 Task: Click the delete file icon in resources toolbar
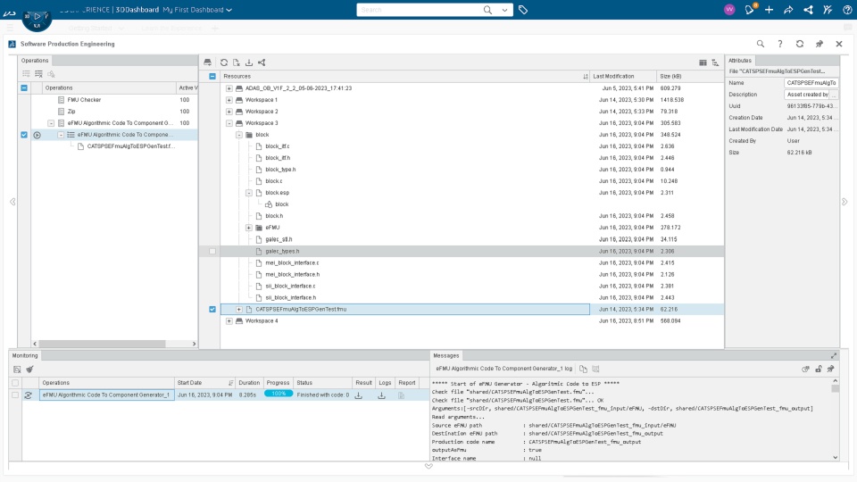coord(236,62)
